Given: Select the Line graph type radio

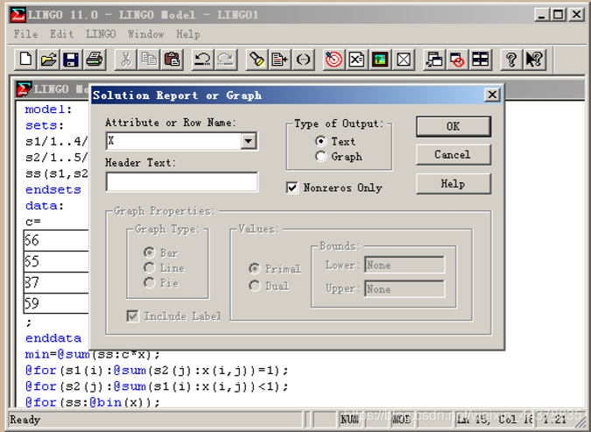Looking at the screenshot, I should tap(149, 267).
